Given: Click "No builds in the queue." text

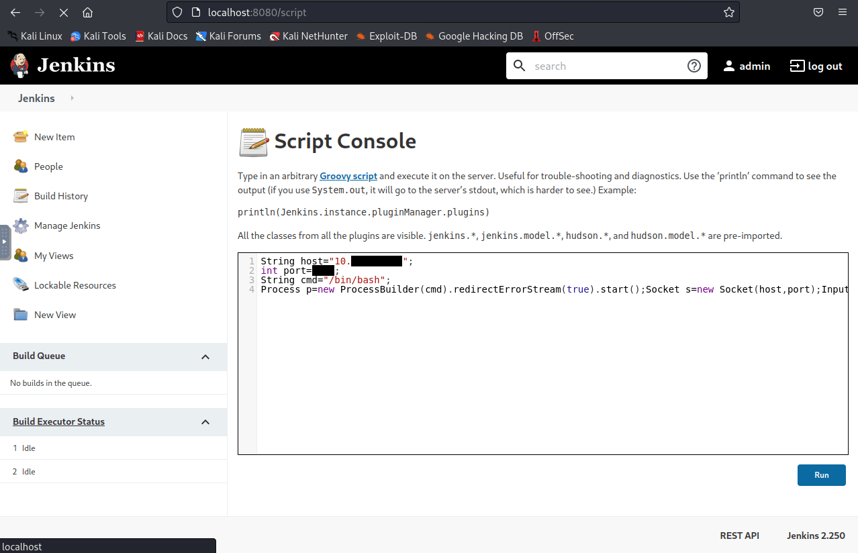Looking at the screenshot, I should [51, 383].
